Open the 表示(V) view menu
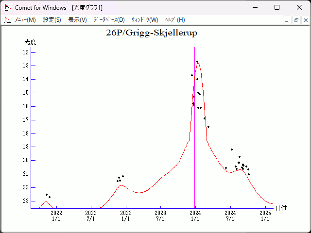Screen dimensions: 311x233 pos(77,20)
